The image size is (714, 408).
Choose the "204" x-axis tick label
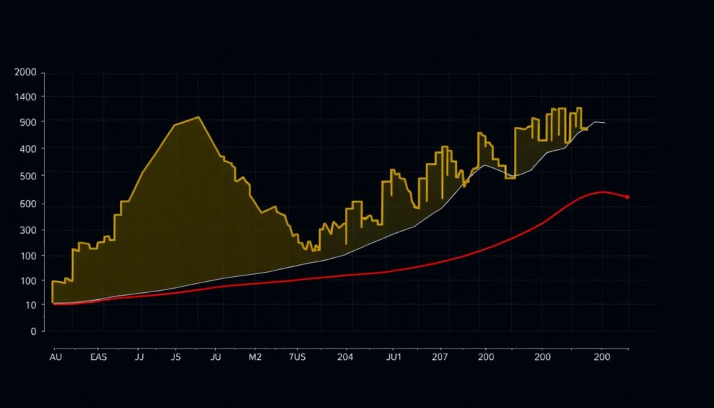[344, 357]
